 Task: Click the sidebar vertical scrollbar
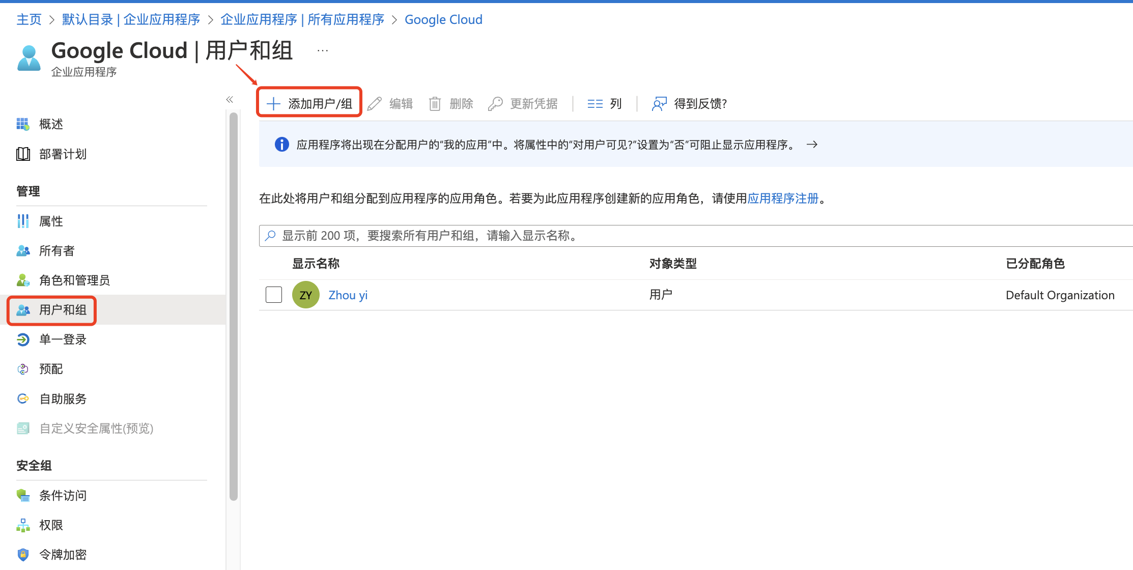pyautogui.click(x=234, y=306)
